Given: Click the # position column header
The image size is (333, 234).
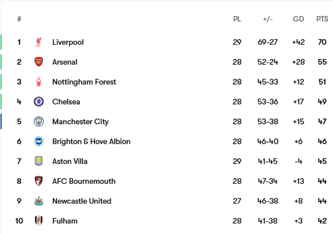Looking at the screenshot, I should click(x=19, y=19).
